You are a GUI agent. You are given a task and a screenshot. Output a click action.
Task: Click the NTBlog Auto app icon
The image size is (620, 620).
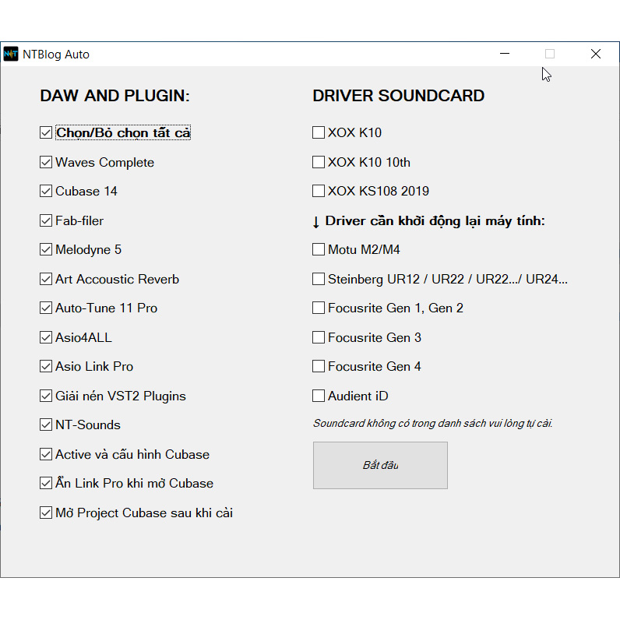[11, 54]
